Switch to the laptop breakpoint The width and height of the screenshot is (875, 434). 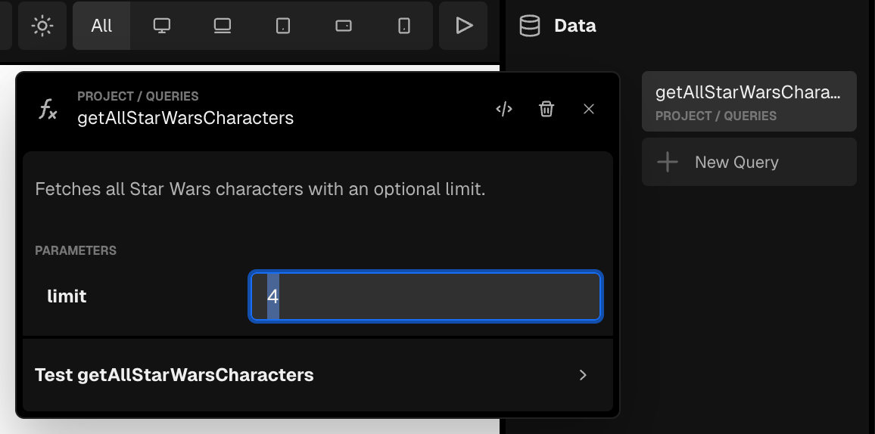(223, 26)
